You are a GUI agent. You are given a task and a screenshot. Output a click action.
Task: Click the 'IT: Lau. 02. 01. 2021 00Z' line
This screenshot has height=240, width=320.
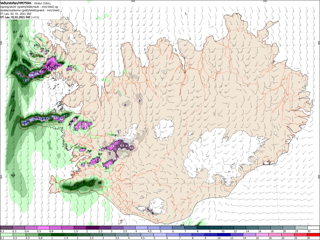12,13
